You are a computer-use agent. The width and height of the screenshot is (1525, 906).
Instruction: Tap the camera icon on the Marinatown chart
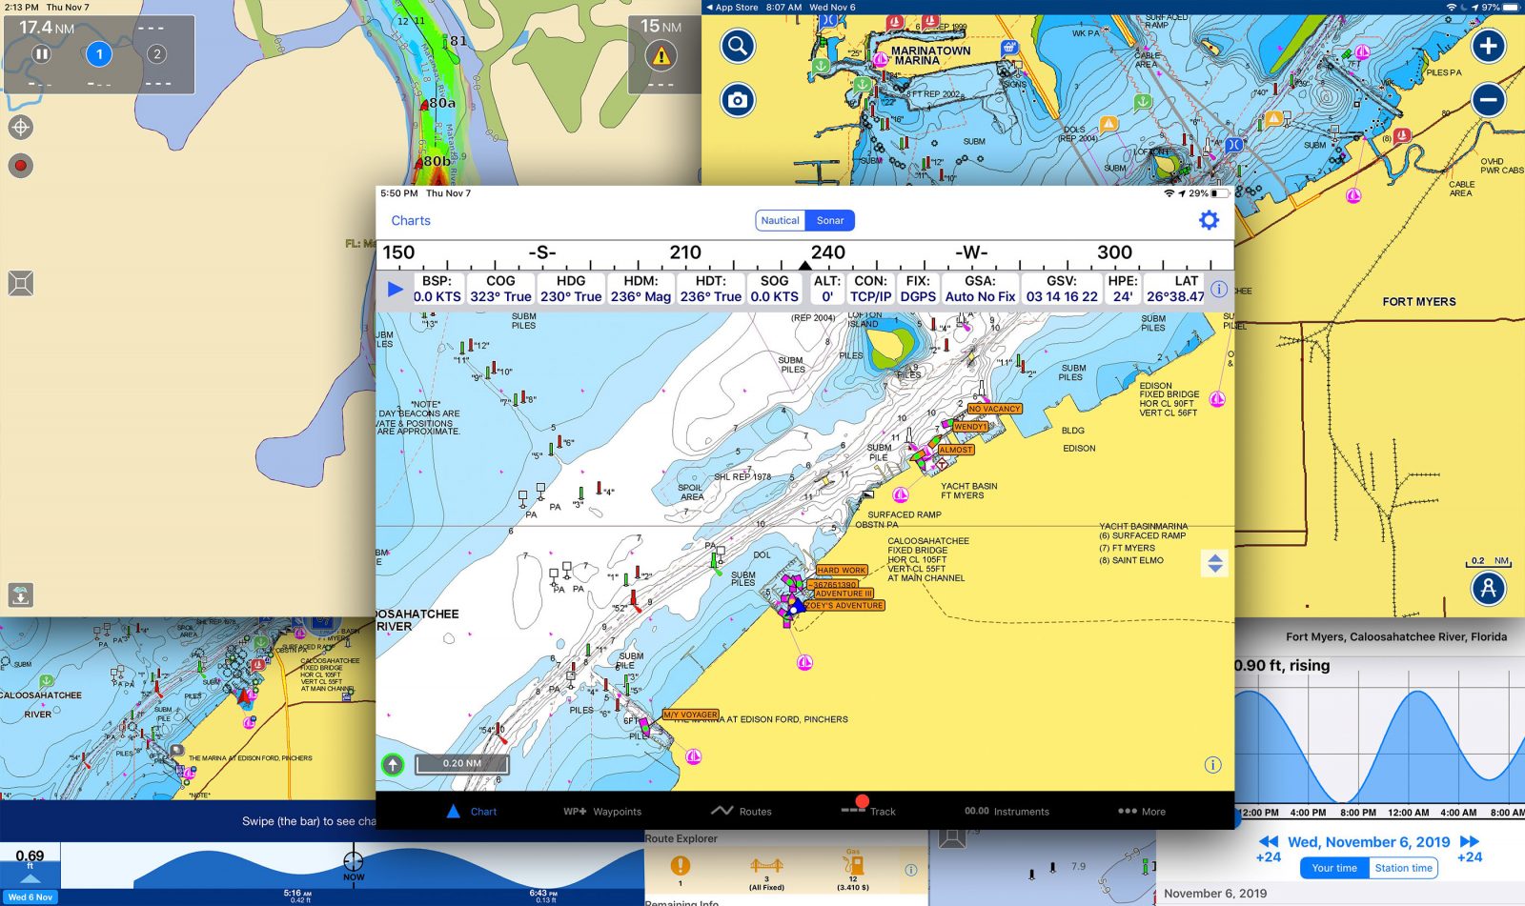737,100
